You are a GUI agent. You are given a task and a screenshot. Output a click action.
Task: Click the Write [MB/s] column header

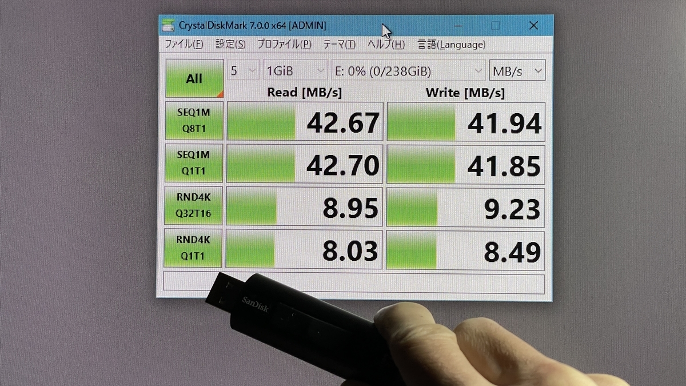(465, 93)
